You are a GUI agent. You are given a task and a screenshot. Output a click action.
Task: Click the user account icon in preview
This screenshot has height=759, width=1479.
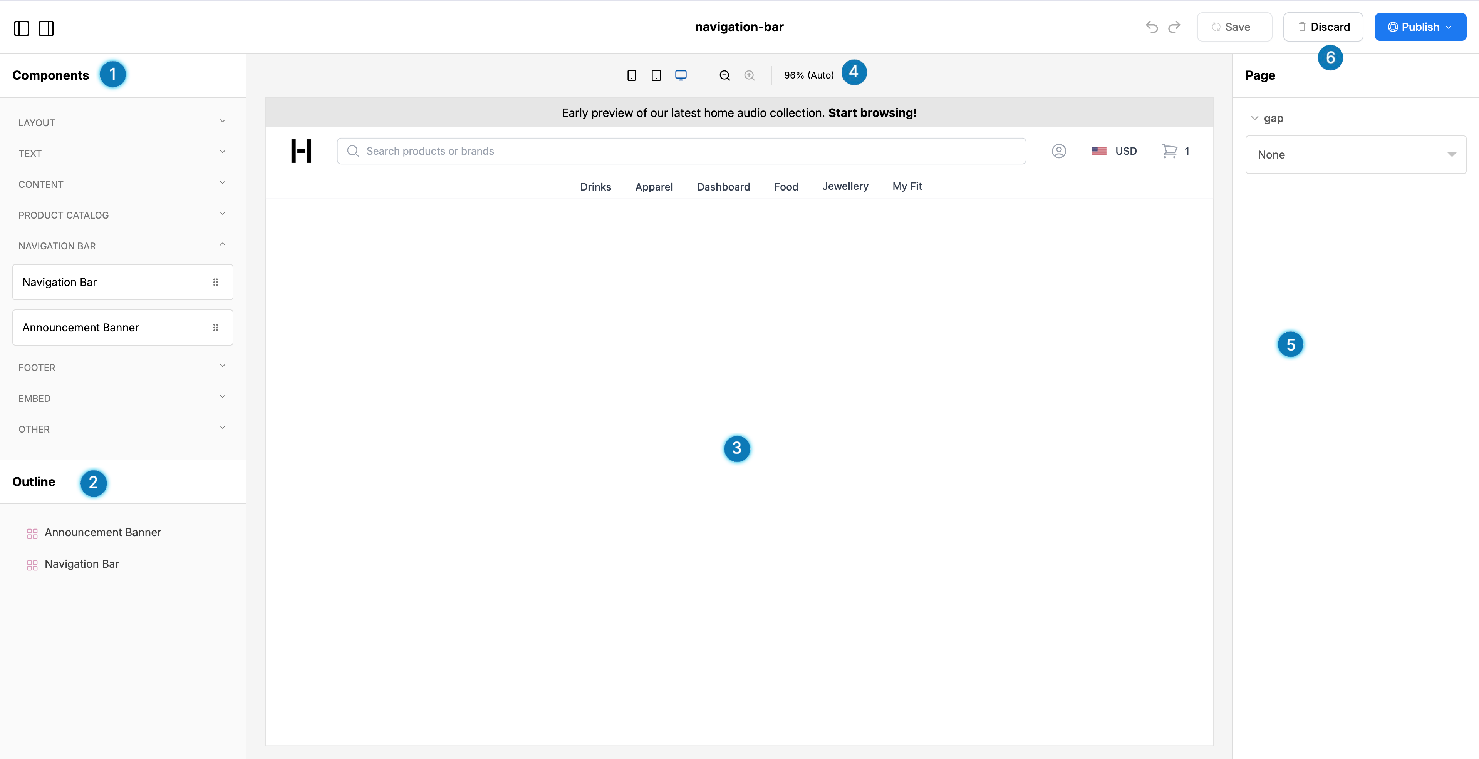pyautogui.click(x=1059, y=151)
